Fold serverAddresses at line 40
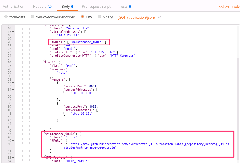The image size is (240, 163). [x=13, y=110]
